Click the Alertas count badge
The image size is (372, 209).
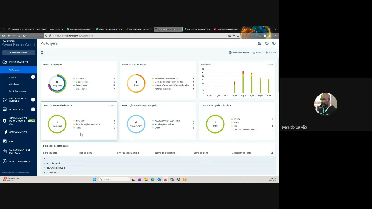(x=33, y=77)
